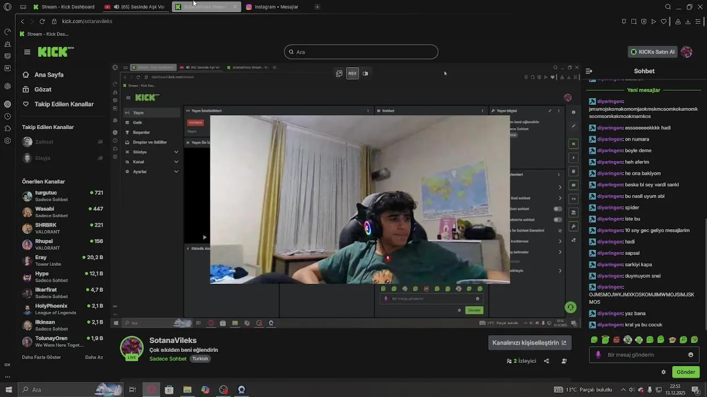Expand list with Daha Fazla Göster
Screen dimensions: 707x397
tap(41, 357)
